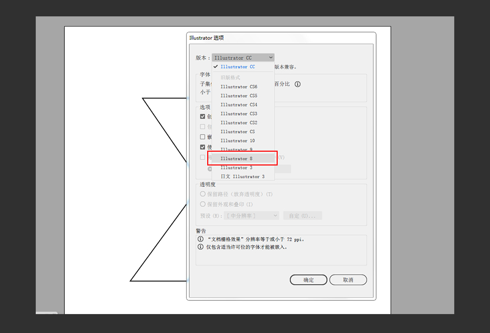Image resolution: width=490 pixels, height=333 pixels.
Task: Choose Illustrator CS6 from version list
Action: tap(243, 87)
